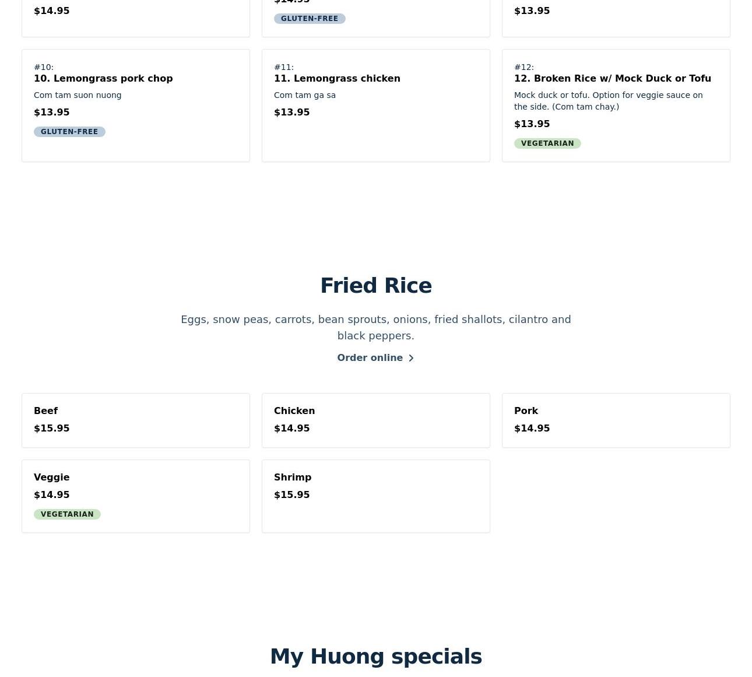The image size is (752, 677).
Task: Click the Com tam ga sa description
Action: tap(305, 95)
